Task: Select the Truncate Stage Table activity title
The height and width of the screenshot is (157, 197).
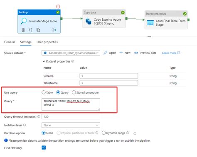Action: click(x=43, y=21)
